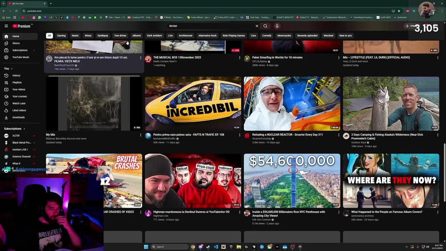Play the $54,600,000 penthouse thumbnail
This screenshot has height=251, width=446.
point(292,181)
